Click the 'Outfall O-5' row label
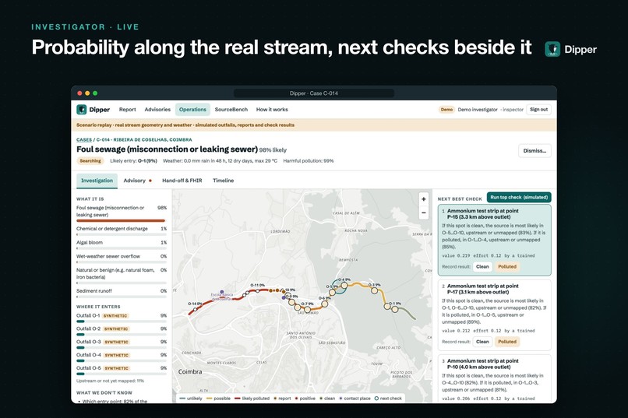Viewport: 628px width, 418px height. point(89,368)
